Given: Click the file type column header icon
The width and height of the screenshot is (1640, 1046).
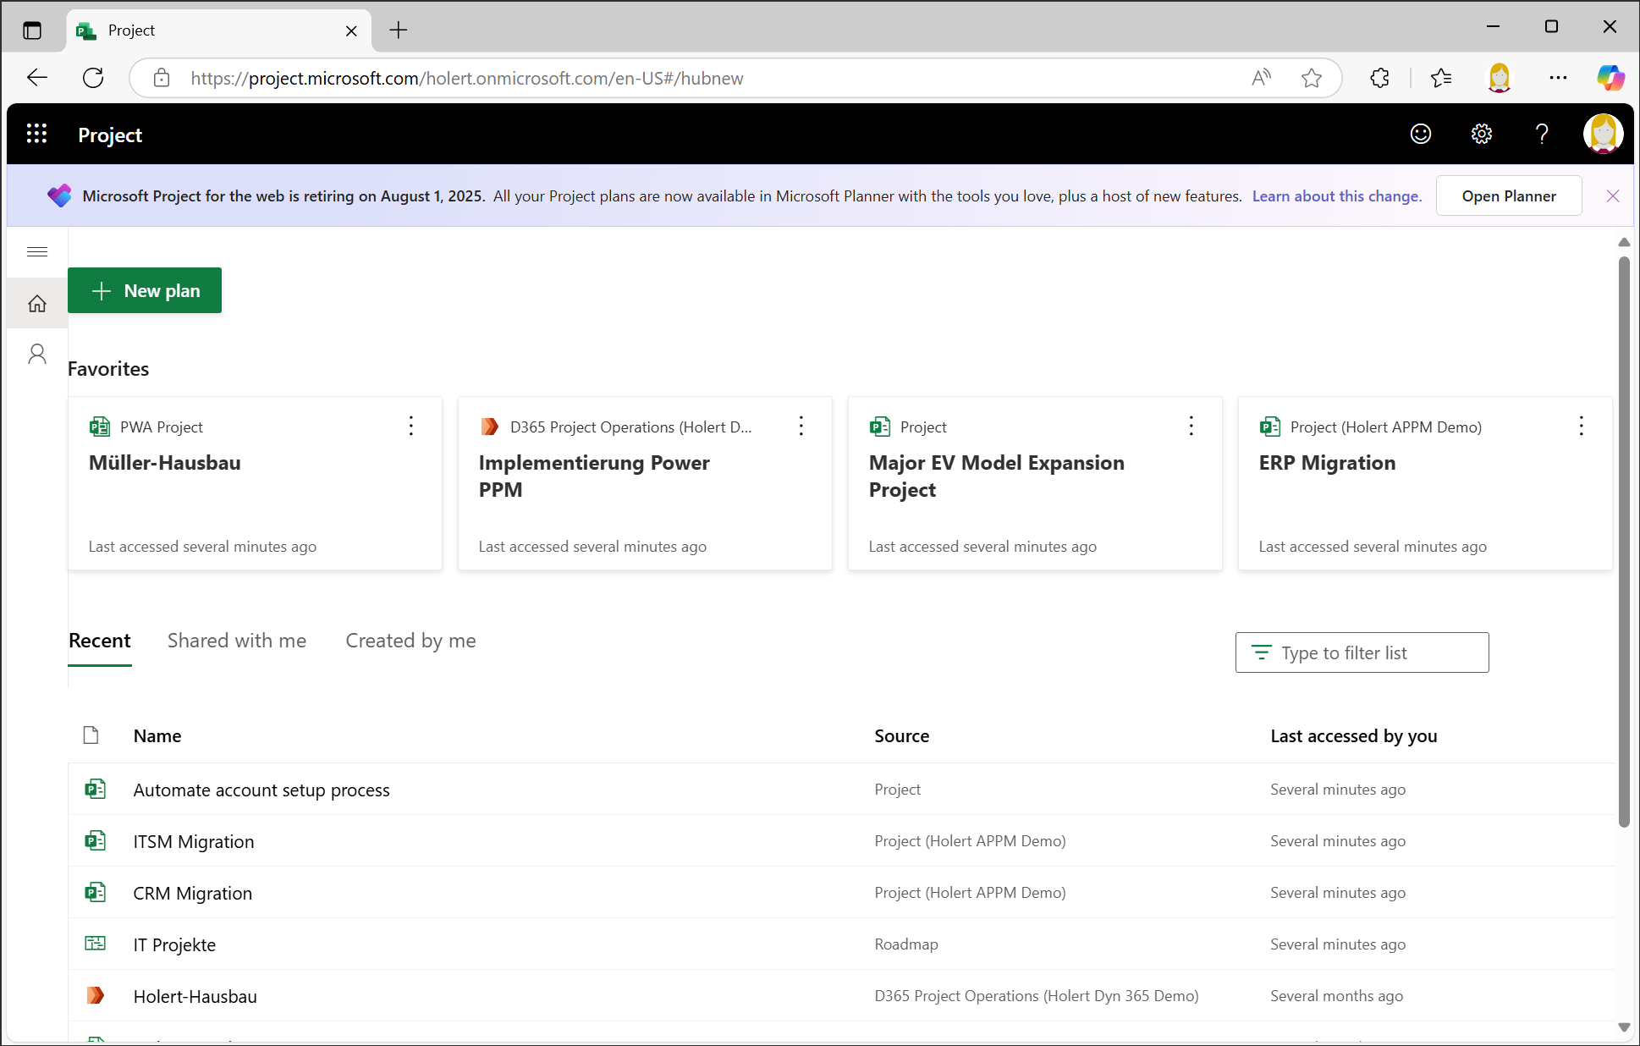Looking at the screenshot, I should click(x=91, y=735).
